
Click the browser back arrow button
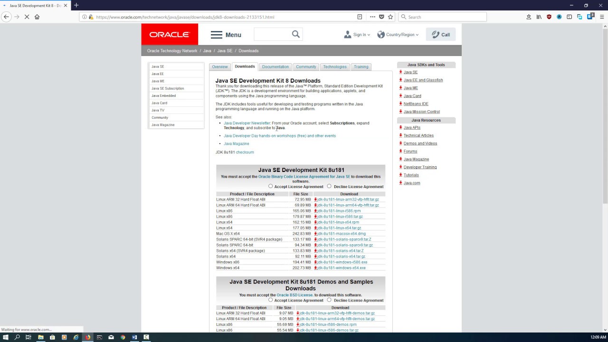coord(6,17)
